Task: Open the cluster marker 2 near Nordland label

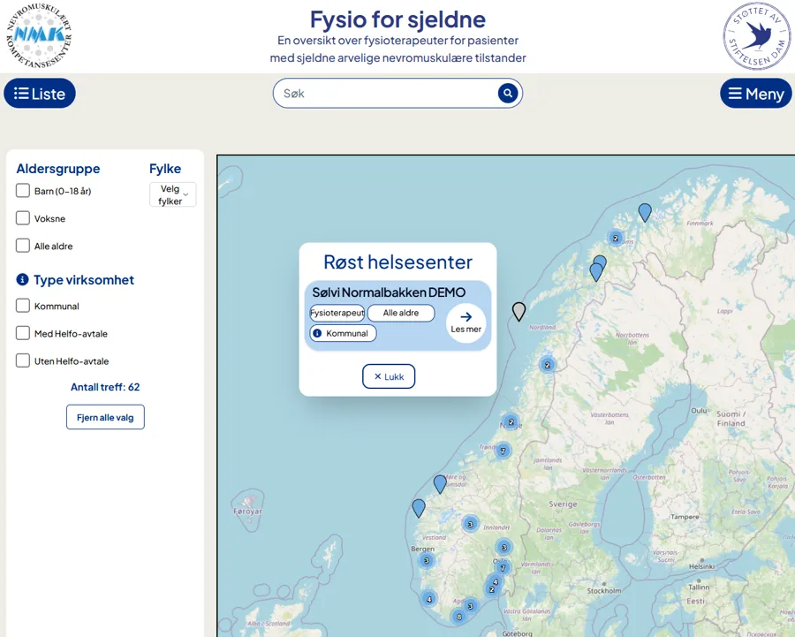Action: 547,365
